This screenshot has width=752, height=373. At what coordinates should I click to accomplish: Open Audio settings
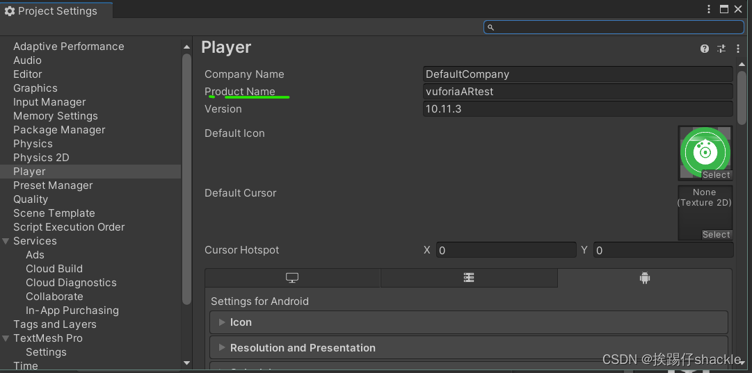pyautogui.click(x=27, y=60)
